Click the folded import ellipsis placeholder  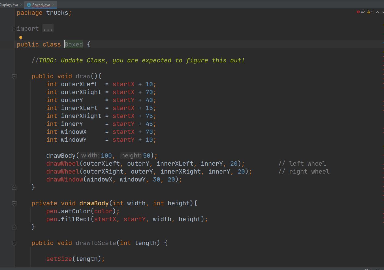coord(48,29)
